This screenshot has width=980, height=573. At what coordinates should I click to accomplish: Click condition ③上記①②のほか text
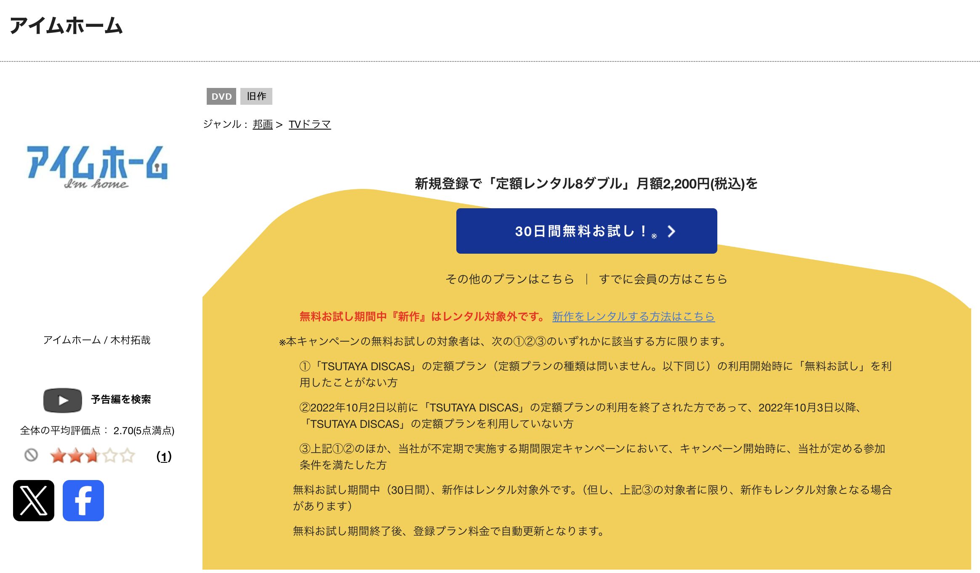click(x=592, y=457)
